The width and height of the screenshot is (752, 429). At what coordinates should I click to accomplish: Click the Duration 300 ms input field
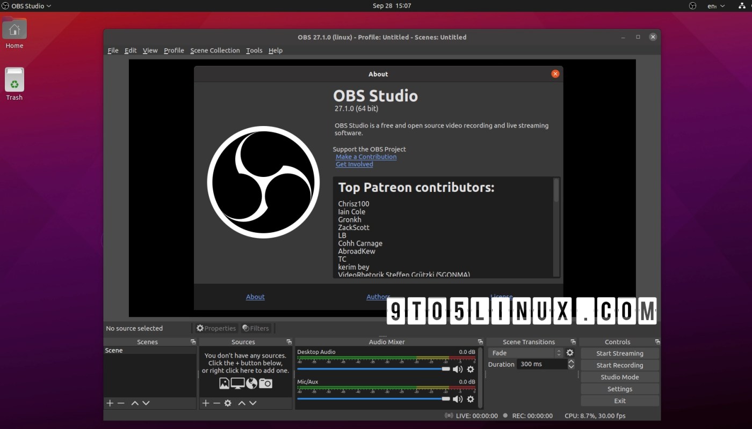542,364
